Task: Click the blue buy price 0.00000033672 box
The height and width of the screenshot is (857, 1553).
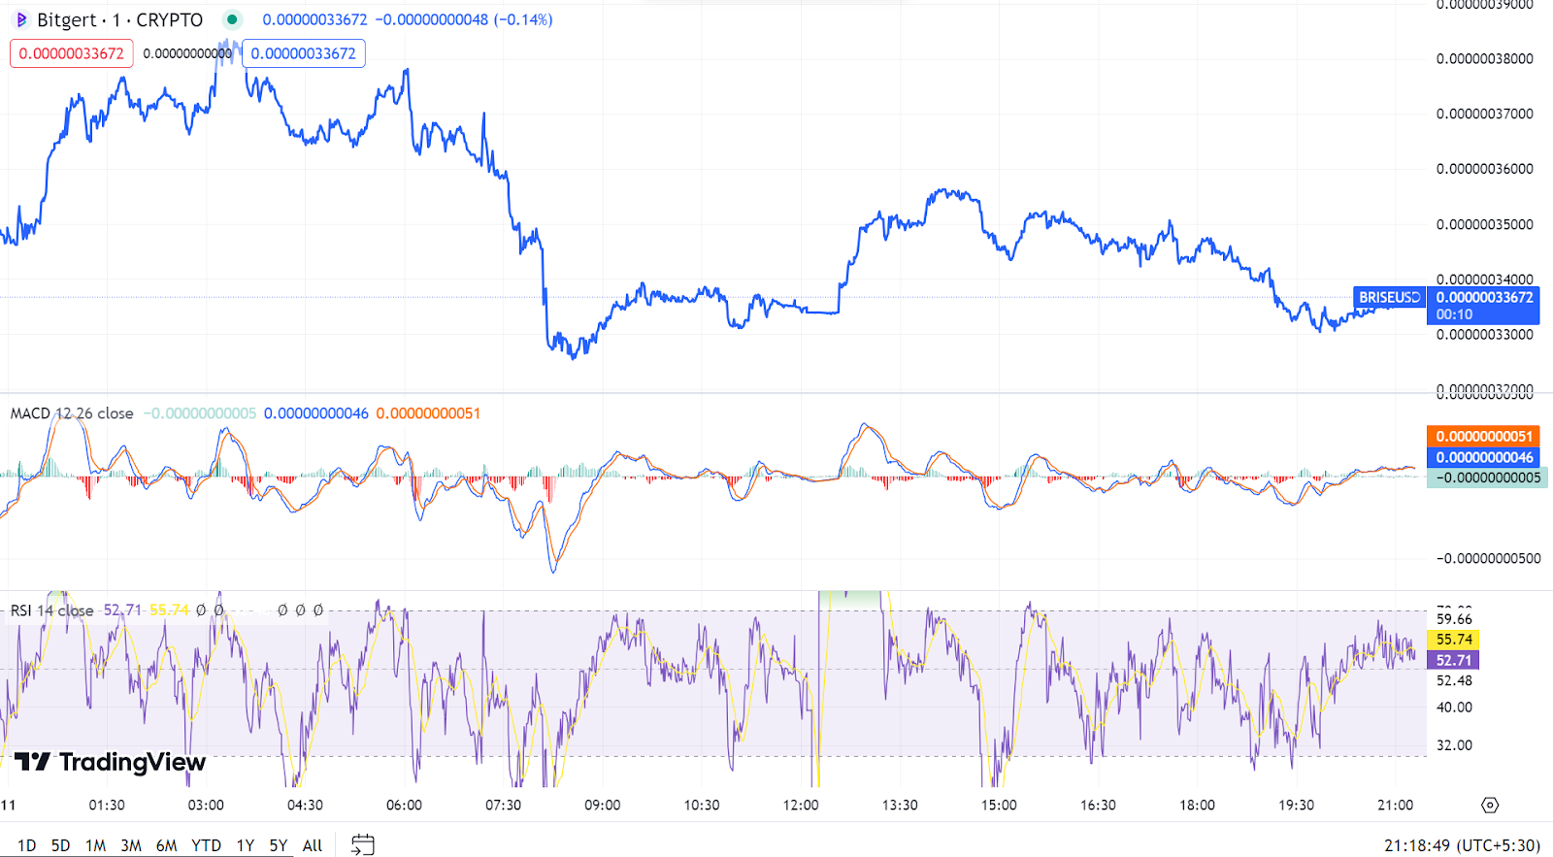Action: pyautogui.click(x=304, y=53)
